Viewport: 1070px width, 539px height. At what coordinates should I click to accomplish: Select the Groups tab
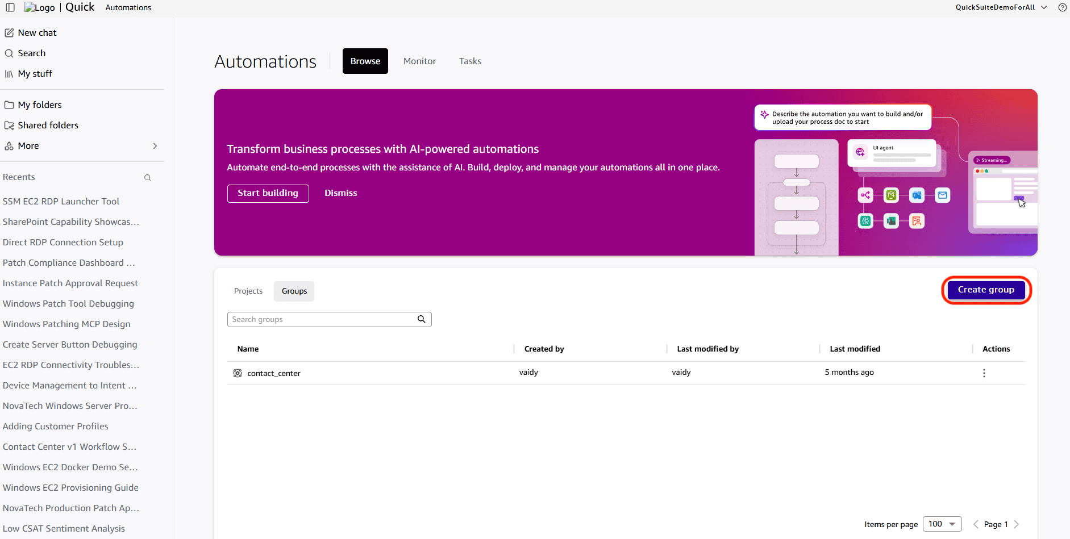294,291
